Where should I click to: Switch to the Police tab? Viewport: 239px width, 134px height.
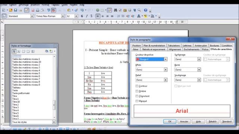point(205,50)
